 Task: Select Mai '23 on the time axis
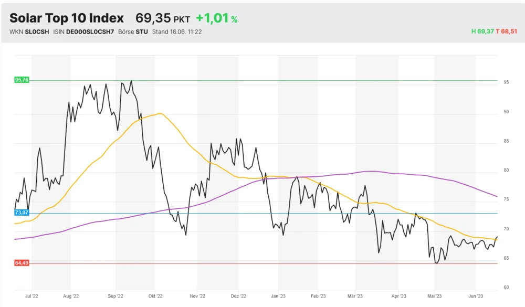click(x=434, y=295)
